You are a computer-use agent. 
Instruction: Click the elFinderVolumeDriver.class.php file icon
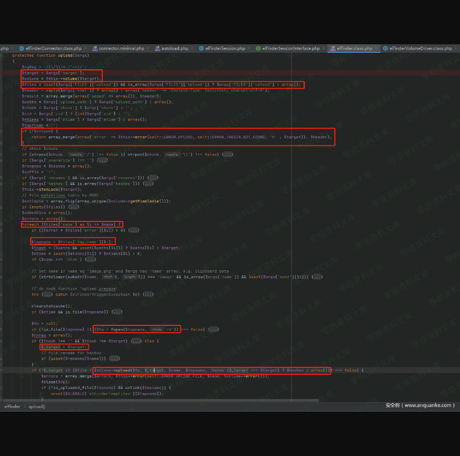(385, 49)
